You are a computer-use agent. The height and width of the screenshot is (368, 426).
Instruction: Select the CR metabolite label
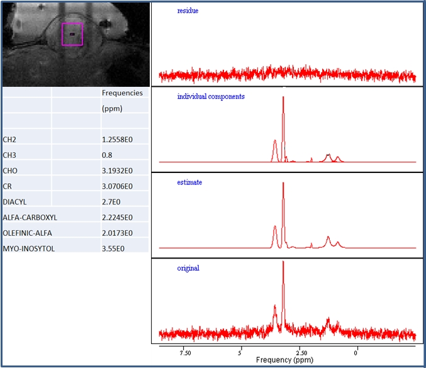[x=8, y=186]
